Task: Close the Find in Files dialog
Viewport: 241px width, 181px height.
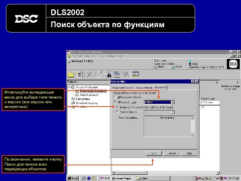Action: click(x=196, y=81)
